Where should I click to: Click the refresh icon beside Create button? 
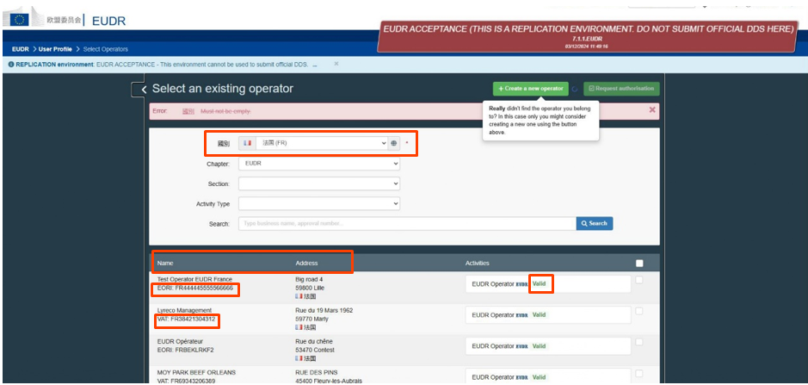574,89
